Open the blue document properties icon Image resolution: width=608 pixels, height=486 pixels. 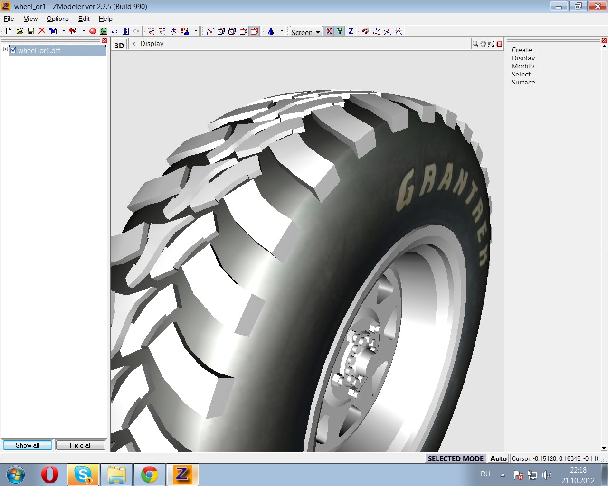pyautogui.click(x=125, y=31)
